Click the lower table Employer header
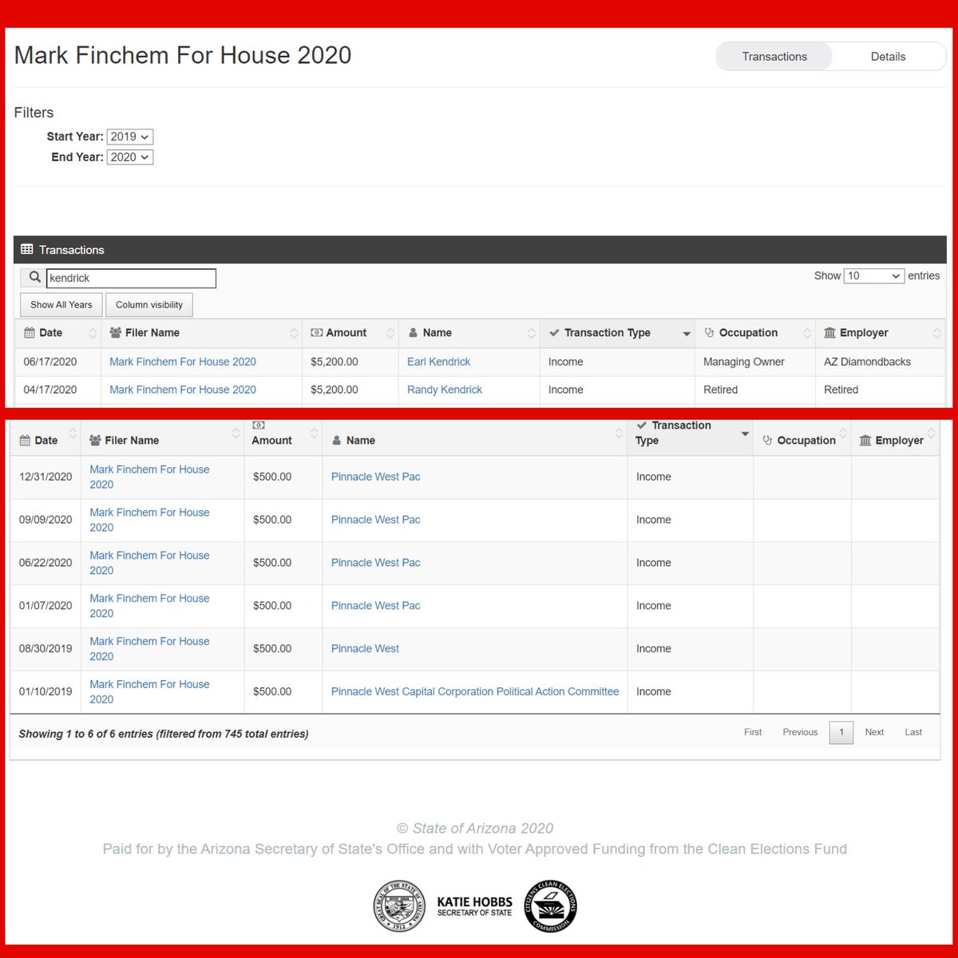This screenshot has width=958, height=958. (895, 440)
